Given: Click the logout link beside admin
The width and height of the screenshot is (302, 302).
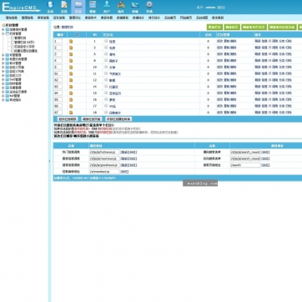Looking at the screenshot, I should [221, 8].
